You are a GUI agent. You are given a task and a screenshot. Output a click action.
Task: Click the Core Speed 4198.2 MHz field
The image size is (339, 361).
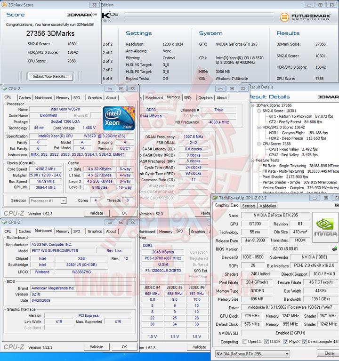click(46, 169)
